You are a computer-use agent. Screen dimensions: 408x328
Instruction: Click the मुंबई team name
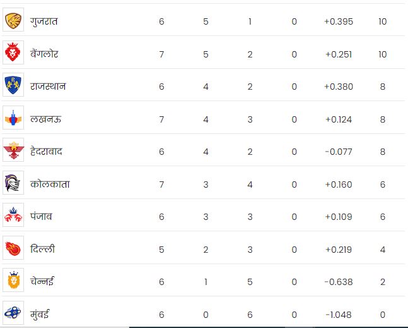click(39, 313)
